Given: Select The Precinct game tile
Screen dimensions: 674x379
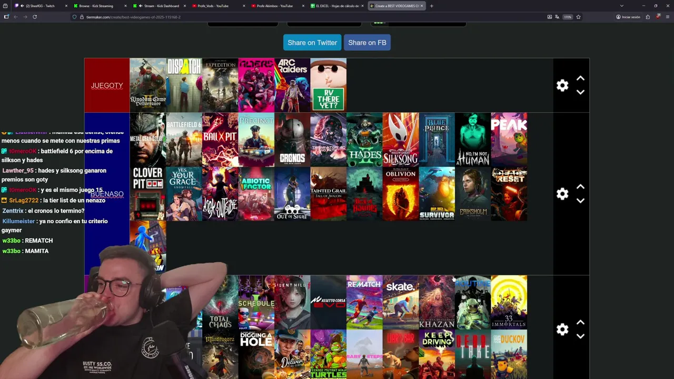Looking at the screenshot, I should click(x=256, y=139).
